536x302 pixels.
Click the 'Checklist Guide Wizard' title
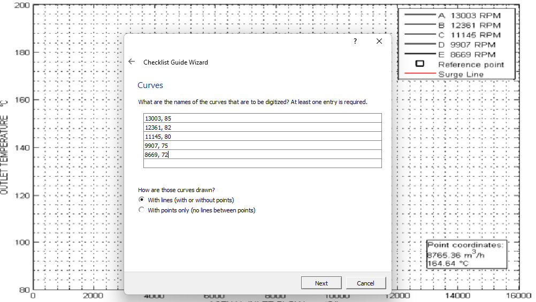(x=175, y=62)
